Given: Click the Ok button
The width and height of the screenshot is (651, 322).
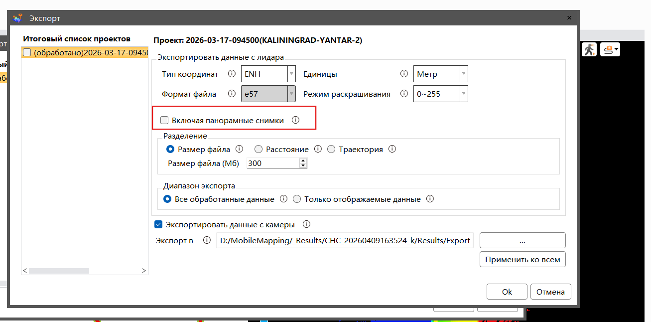Looking at the screenshot, I should pos(507,292).
